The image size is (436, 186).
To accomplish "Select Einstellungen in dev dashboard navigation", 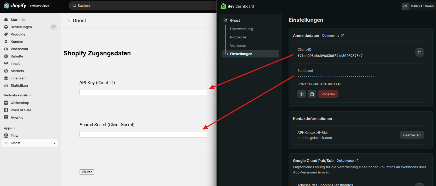I will tap(250, 54).
